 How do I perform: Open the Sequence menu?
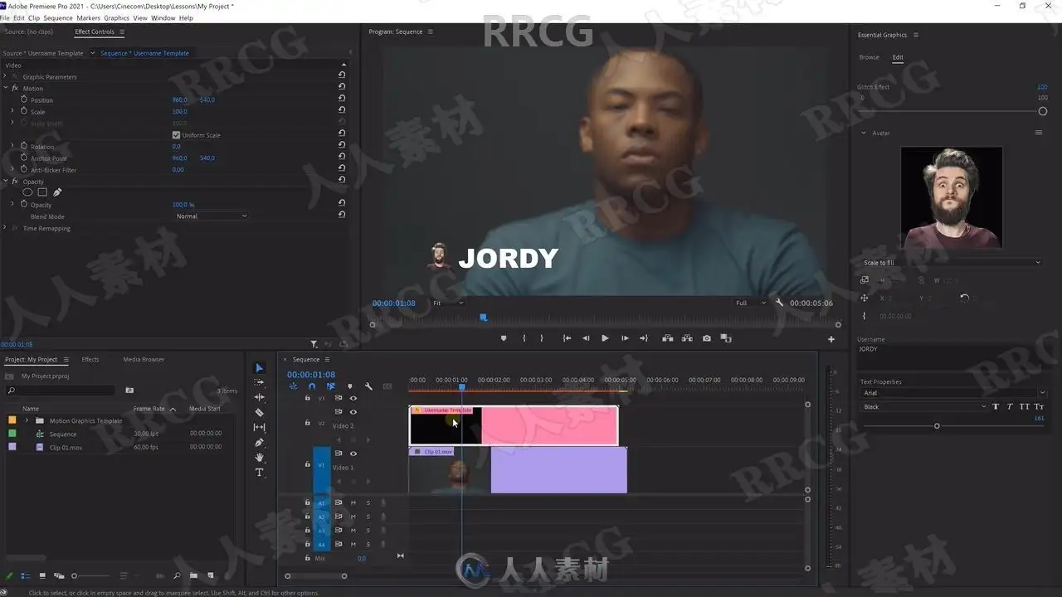click(58, 18)
